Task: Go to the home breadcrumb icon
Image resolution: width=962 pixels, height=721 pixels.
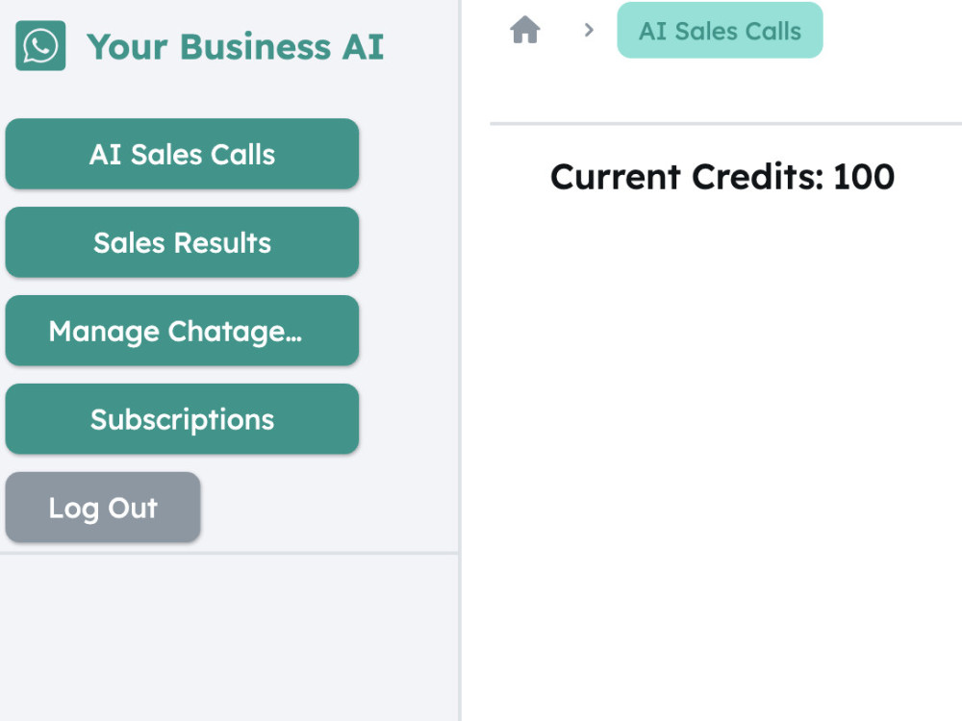Action: 525,30
